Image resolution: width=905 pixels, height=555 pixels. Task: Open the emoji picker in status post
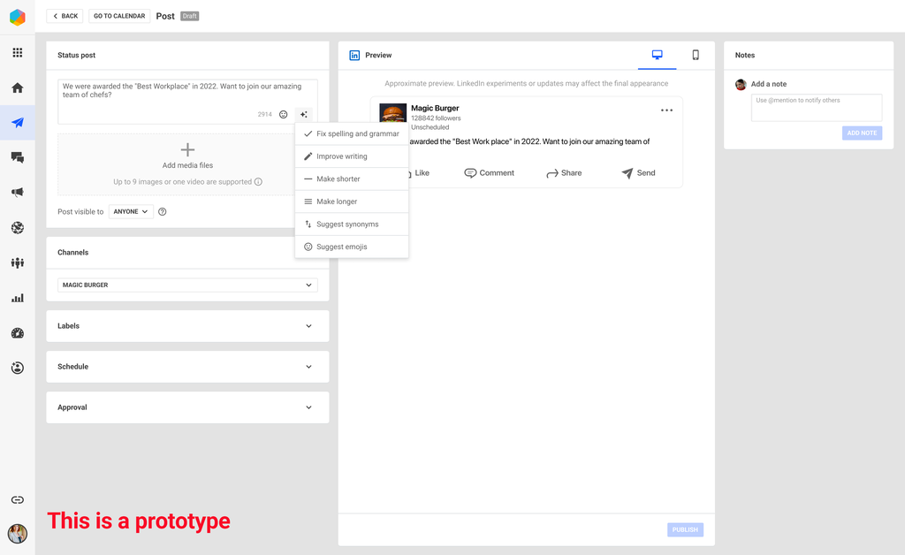click(x=283, y=115)
